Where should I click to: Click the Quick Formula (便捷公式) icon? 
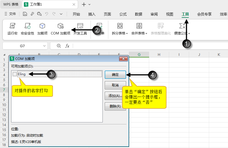[x=182, y=26]
